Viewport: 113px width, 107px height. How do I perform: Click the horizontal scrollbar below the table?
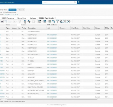point(52,99)
